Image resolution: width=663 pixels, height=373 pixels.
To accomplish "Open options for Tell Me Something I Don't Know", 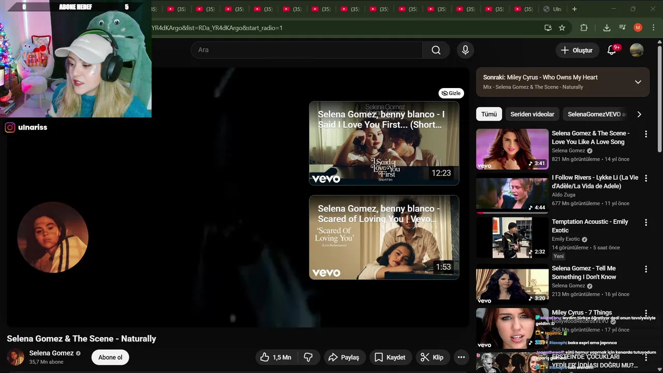I will pyautogui.click(x=646, y=269).
